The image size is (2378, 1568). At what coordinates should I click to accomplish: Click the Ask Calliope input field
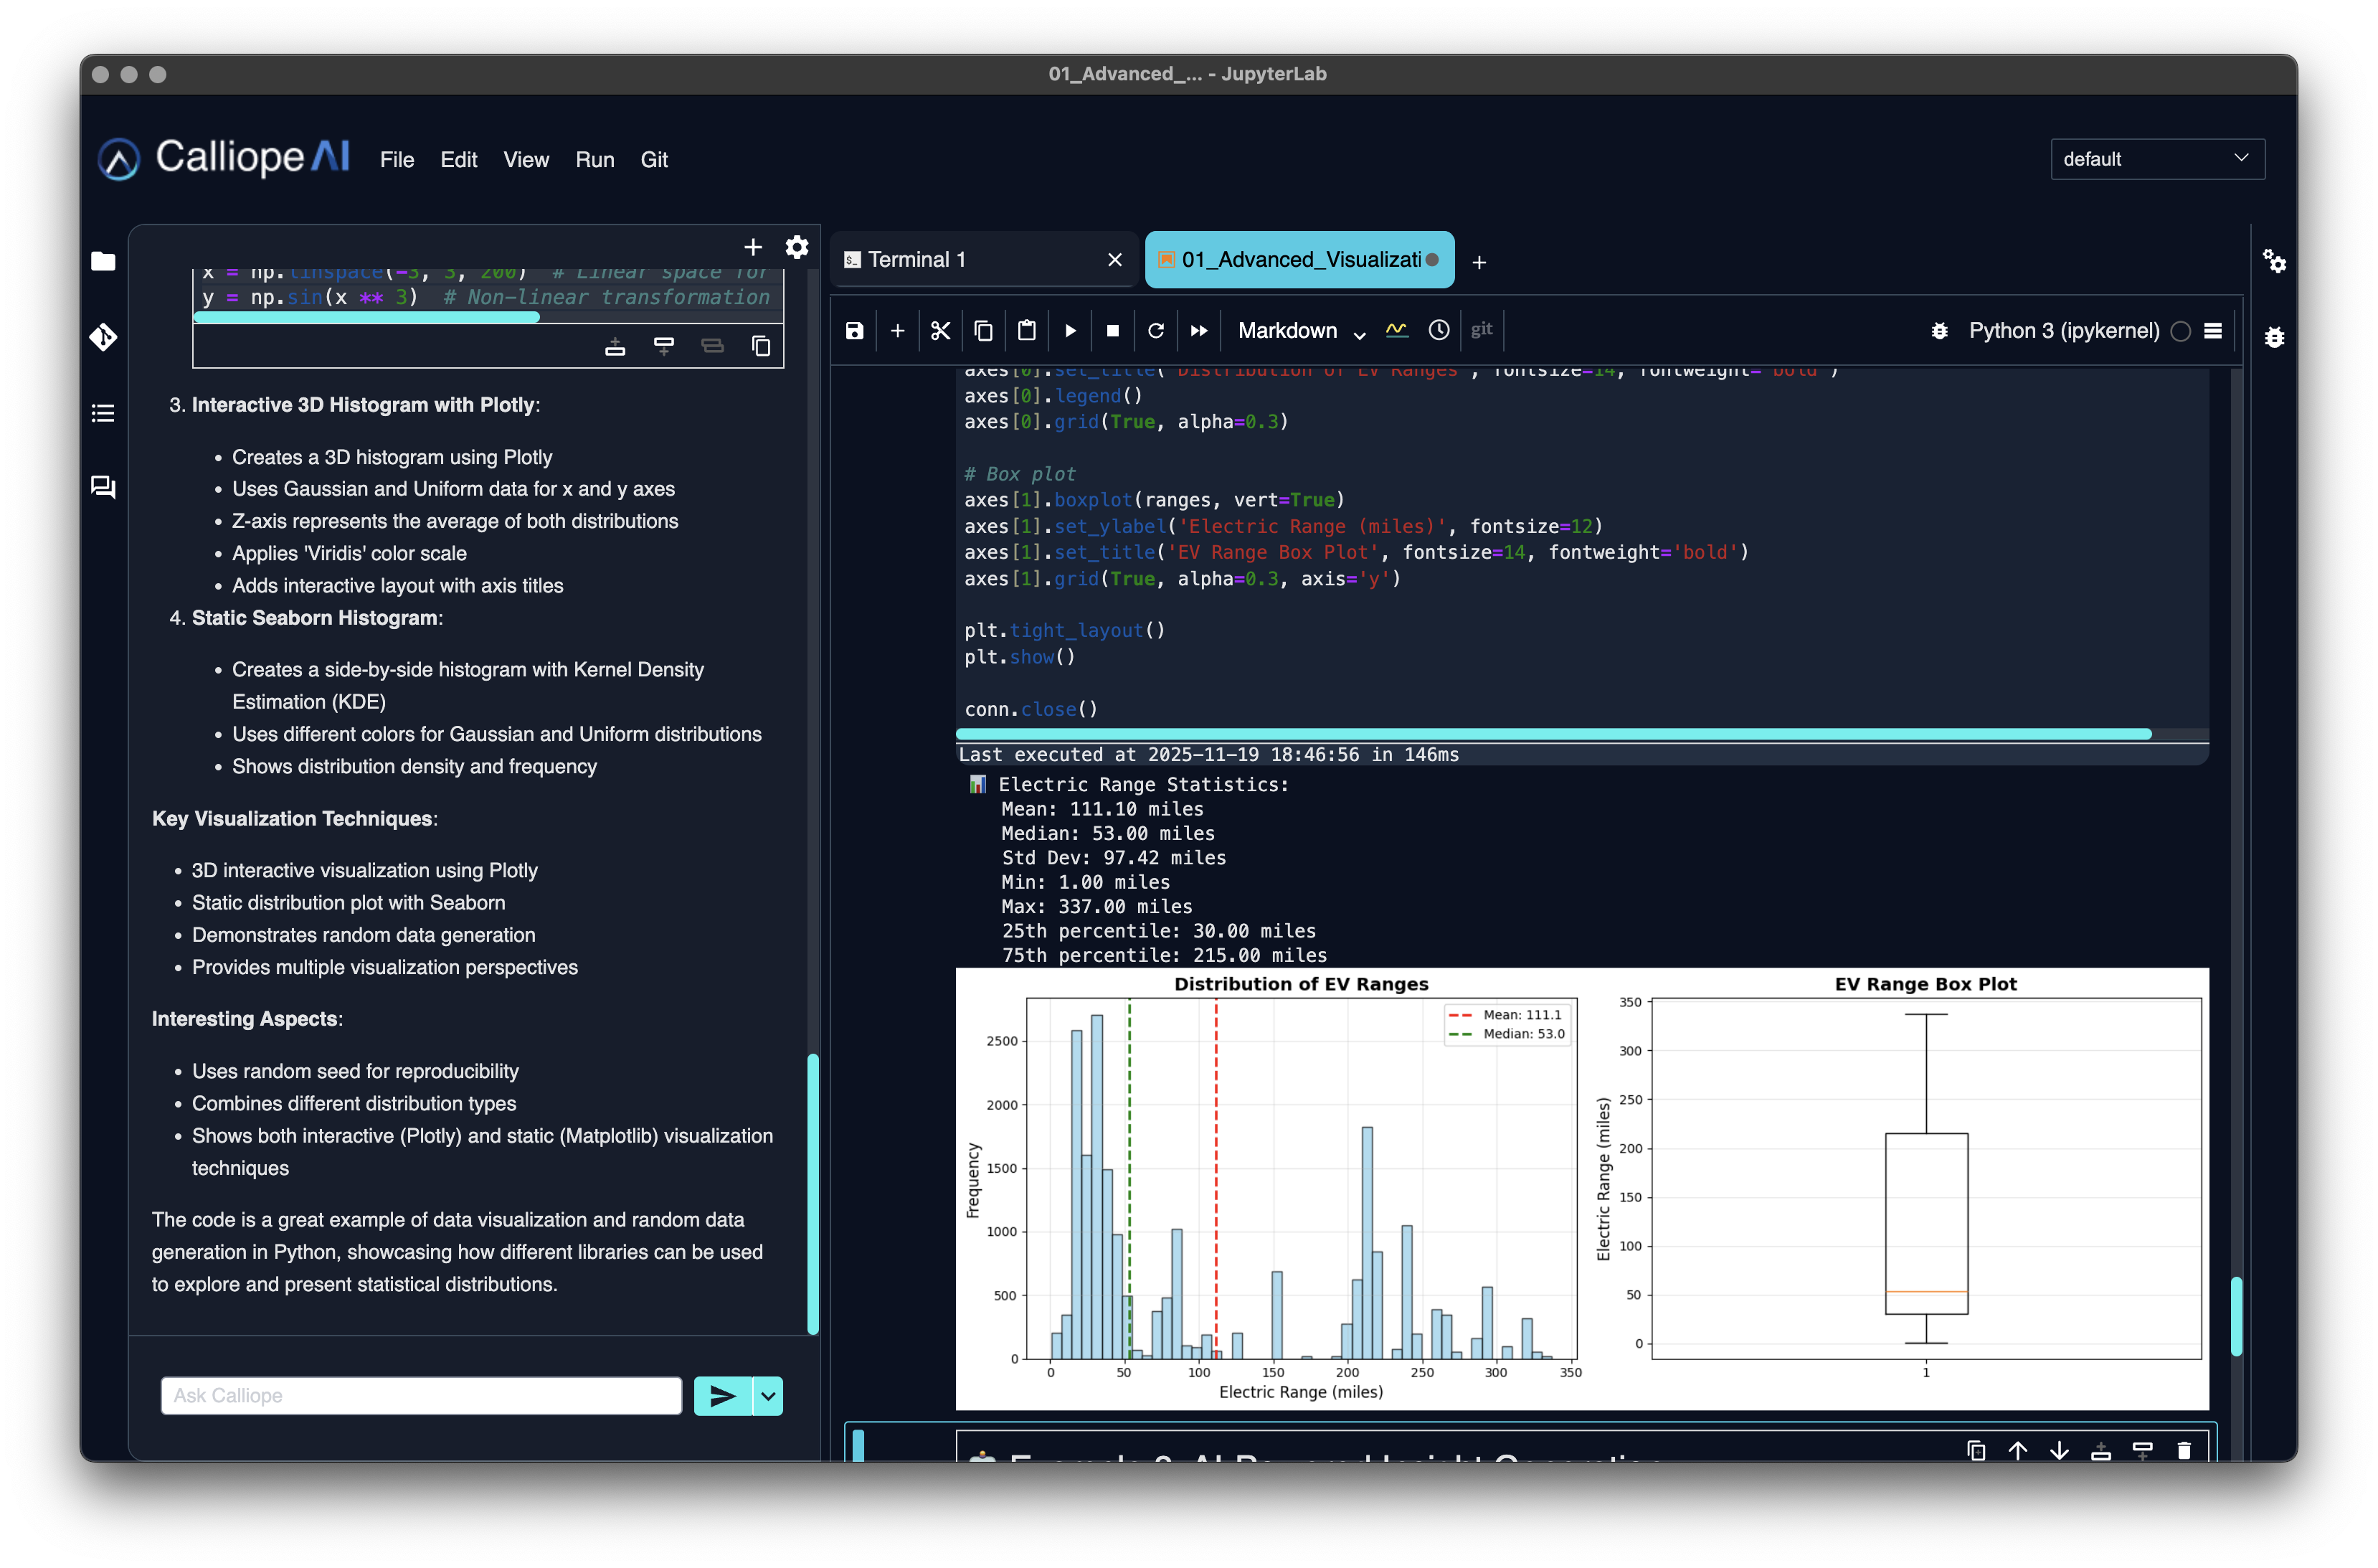point(421,1396)
